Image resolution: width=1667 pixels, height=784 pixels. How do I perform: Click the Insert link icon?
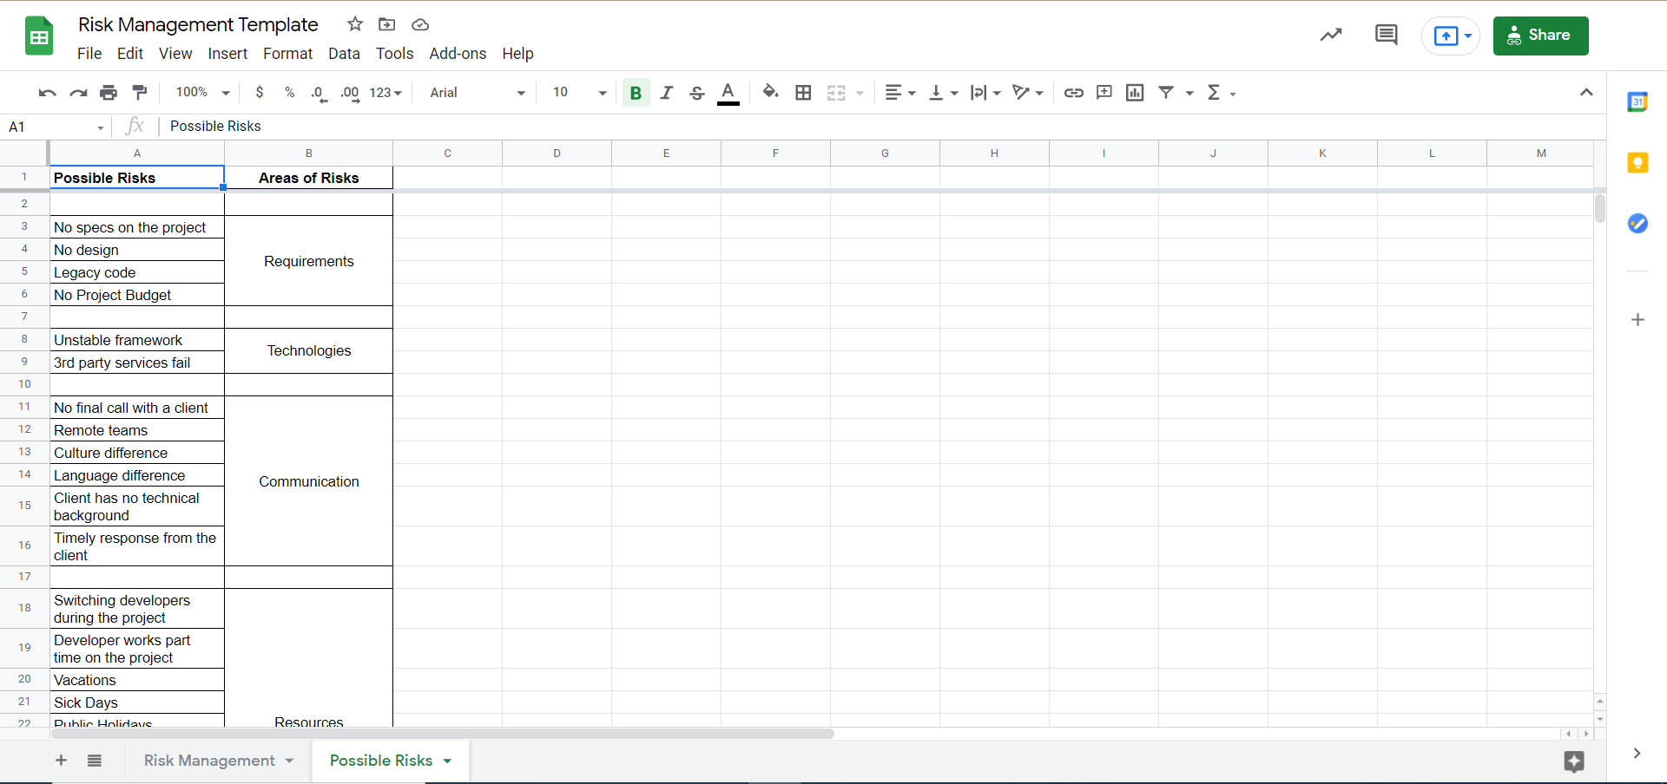coord(1073,93)
